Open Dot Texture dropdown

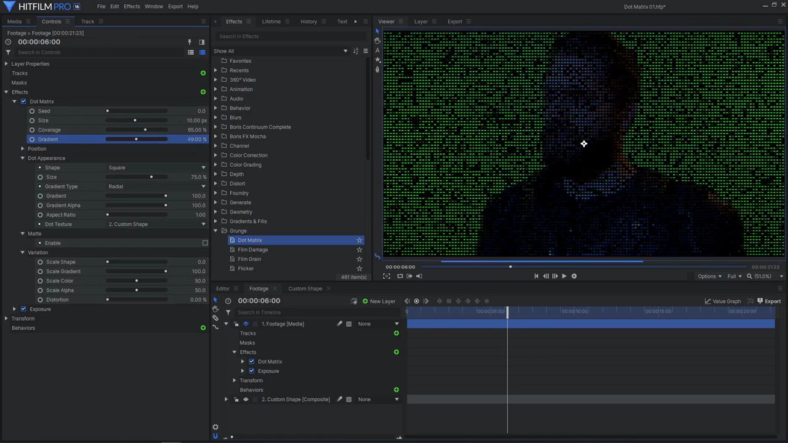pyautogui.click(x=157, y=225)
